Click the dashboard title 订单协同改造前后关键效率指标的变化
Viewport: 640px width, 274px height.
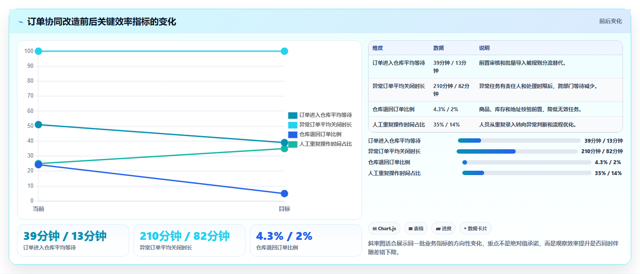pos(102,21)
